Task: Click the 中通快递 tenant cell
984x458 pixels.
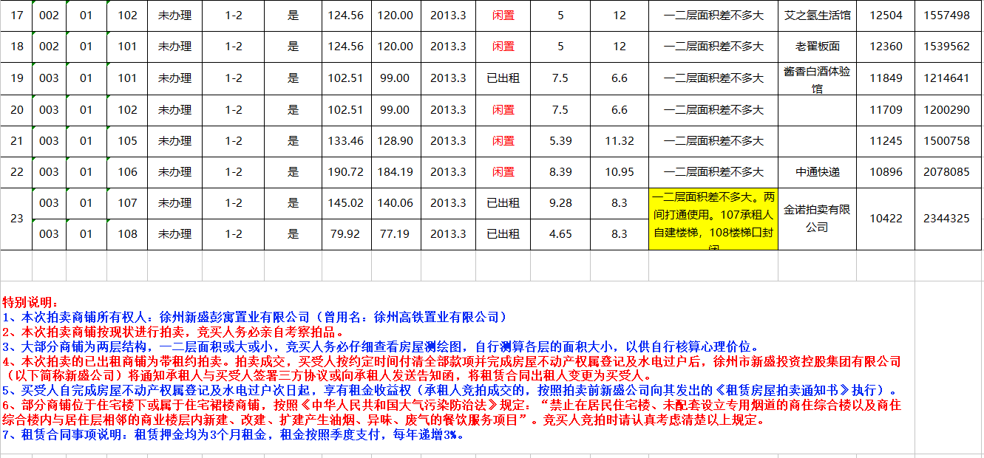Action: (x=817, y=172)
